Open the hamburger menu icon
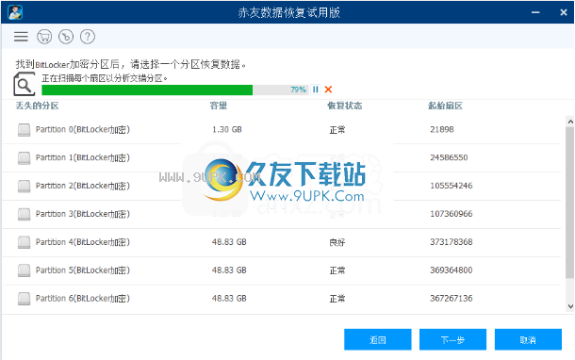The image size is (575, 360). 21,37
